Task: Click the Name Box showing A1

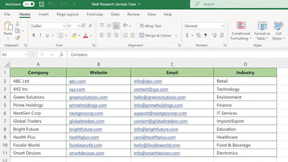Action: (x=14, y=55)
